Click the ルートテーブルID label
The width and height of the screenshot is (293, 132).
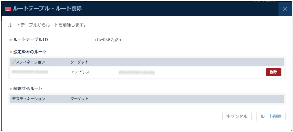click(x=31, y=40)
